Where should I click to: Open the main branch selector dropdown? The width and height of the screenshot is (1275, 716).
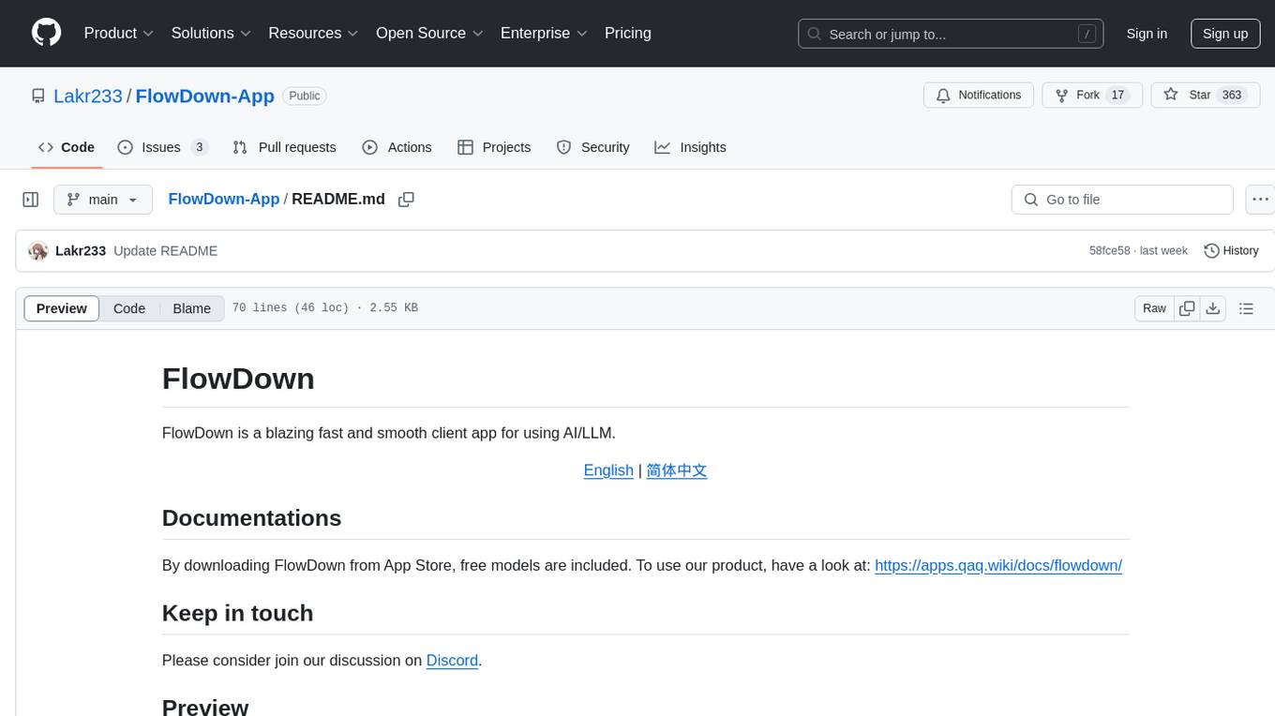coord(103,200)
